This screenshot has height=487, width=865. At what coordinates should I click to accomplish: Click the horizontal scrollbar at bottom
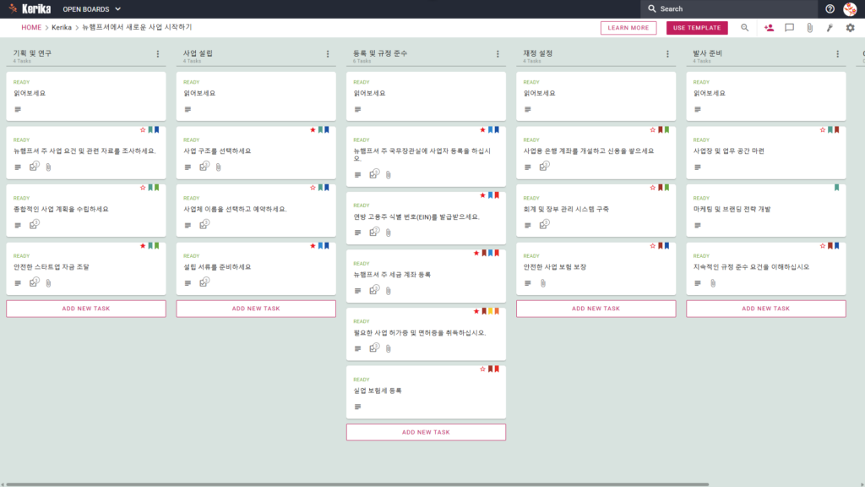coord(357,484)
